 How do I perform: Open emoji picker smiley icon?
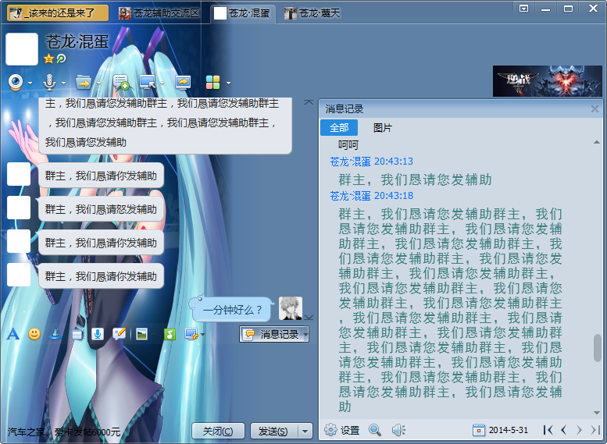(34, 334)
